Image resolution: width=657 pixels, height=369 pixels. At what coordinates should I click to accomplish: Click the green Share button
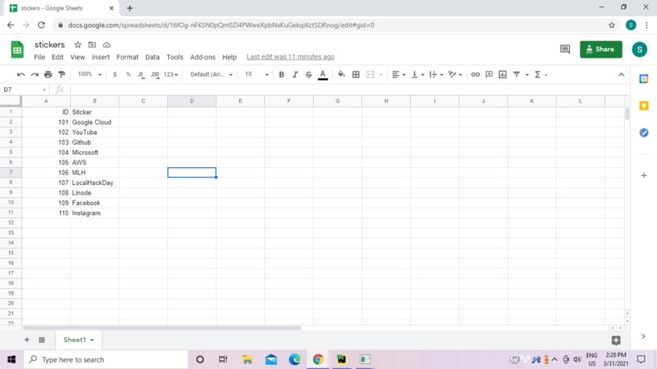(x=601, y=50)
